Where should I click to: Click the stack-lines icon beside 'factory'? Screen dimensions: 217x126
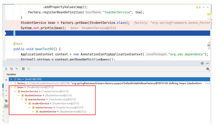tap(15, 83)
